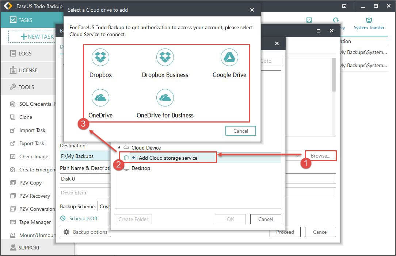
Task: Open the TOOLS section
Action: [28, 87]
